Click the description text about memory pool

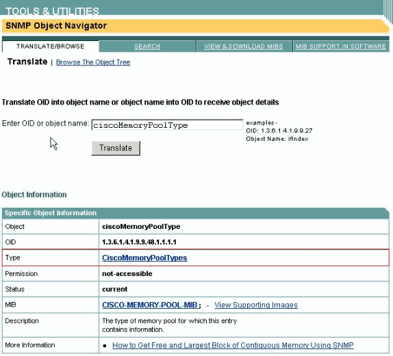(x=169, y=325)
